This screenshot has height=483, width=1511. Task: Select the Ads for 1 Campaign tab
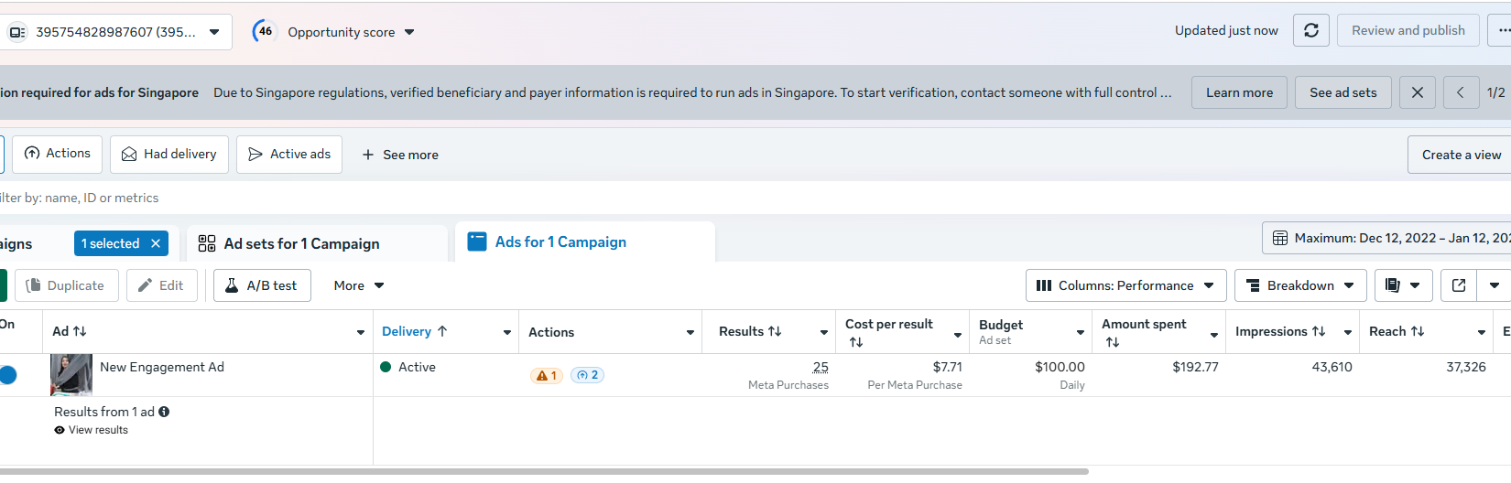[560, 242]
